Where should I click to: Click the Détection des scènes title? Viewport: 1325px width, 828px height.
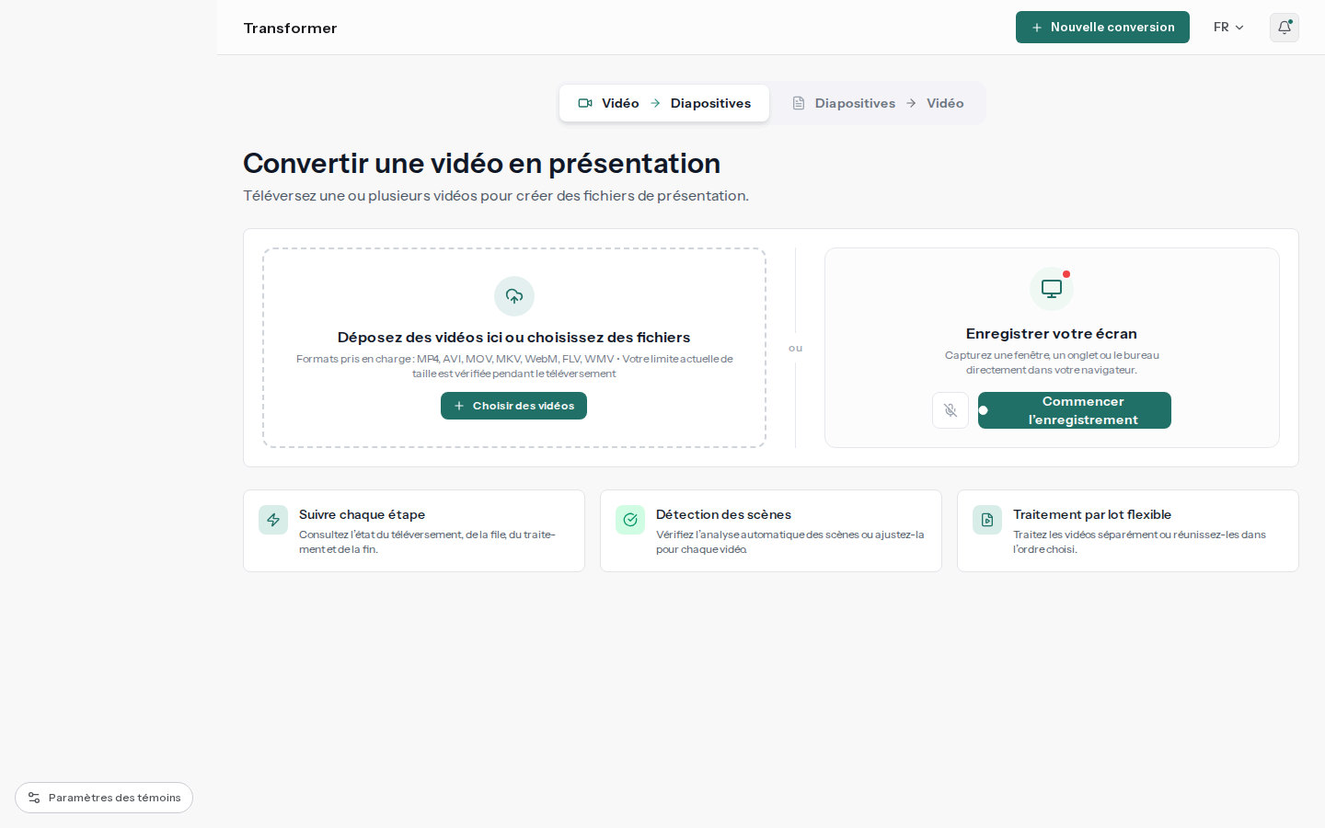[723, 514]
